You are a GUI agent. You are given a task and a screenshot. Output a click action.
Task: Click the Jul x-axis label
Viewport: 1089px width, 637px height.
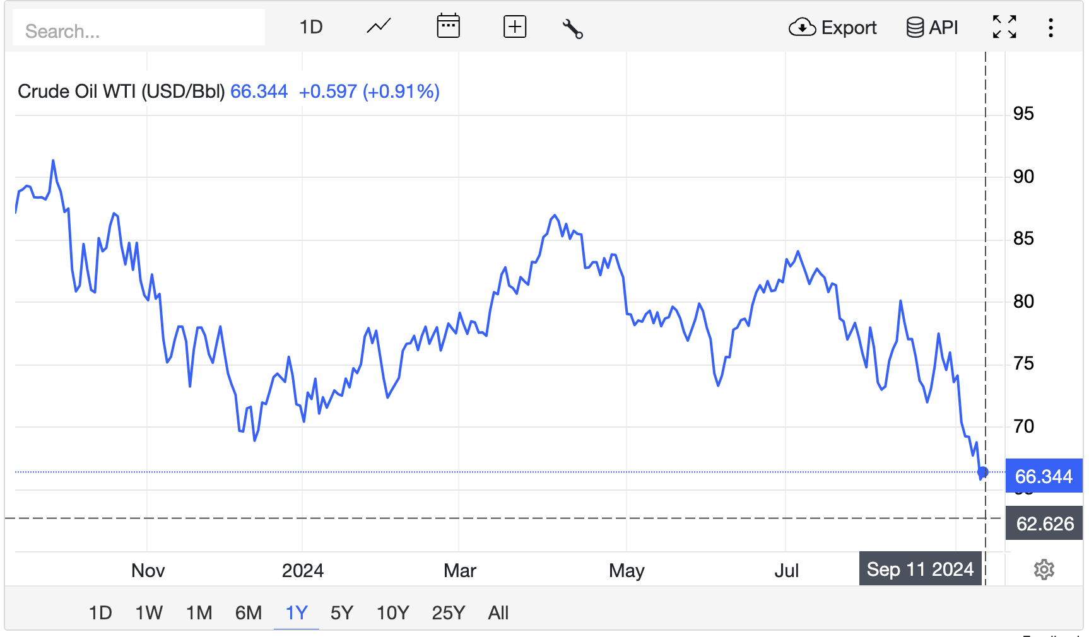786,570
